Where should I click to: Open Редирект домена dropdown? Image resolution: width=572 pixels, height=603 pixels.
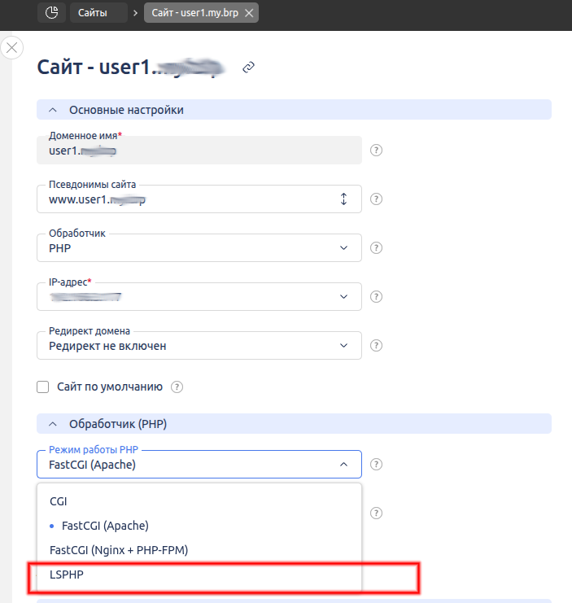pyautogui.click(x=199, y=346)
